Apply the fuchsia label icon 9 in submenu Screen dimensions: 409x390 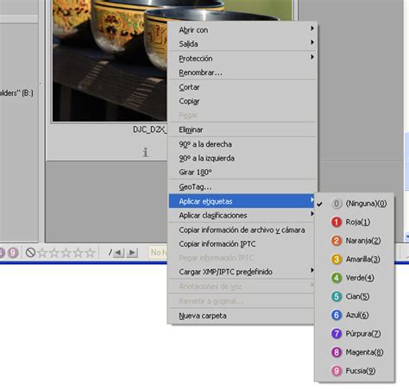(x=337, y=371)
